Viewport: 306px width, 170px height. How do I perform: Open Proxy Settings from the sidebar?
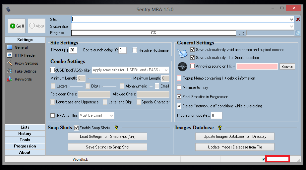[26, 63]
